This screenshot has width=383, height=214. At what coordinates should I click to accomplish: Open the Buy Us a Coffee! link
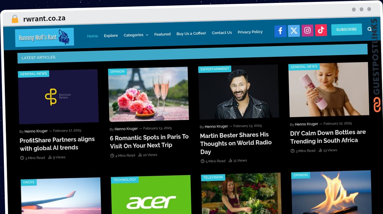[x=191, y=33]
